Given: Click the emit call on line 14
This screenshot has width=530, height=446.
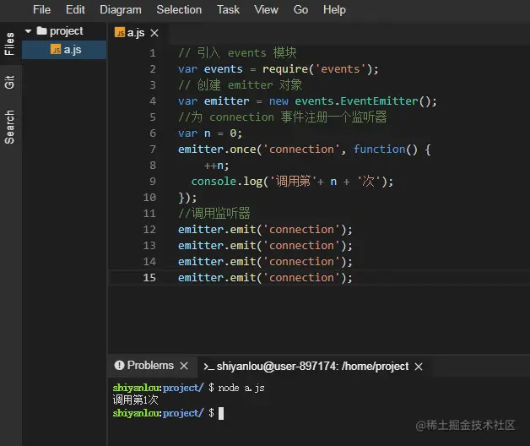Looking at the screenshot, I should tap(265, 262).
